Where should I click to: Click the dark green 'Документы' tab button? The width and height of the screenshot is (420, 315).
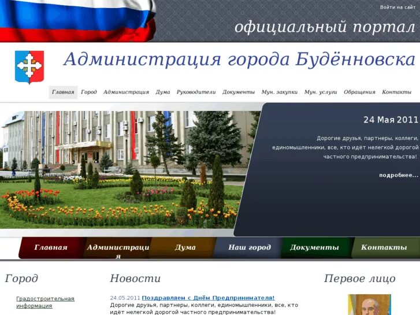(x=314, y=248)
